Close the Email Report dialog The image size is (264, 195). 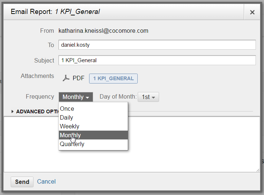pos(252,12)
